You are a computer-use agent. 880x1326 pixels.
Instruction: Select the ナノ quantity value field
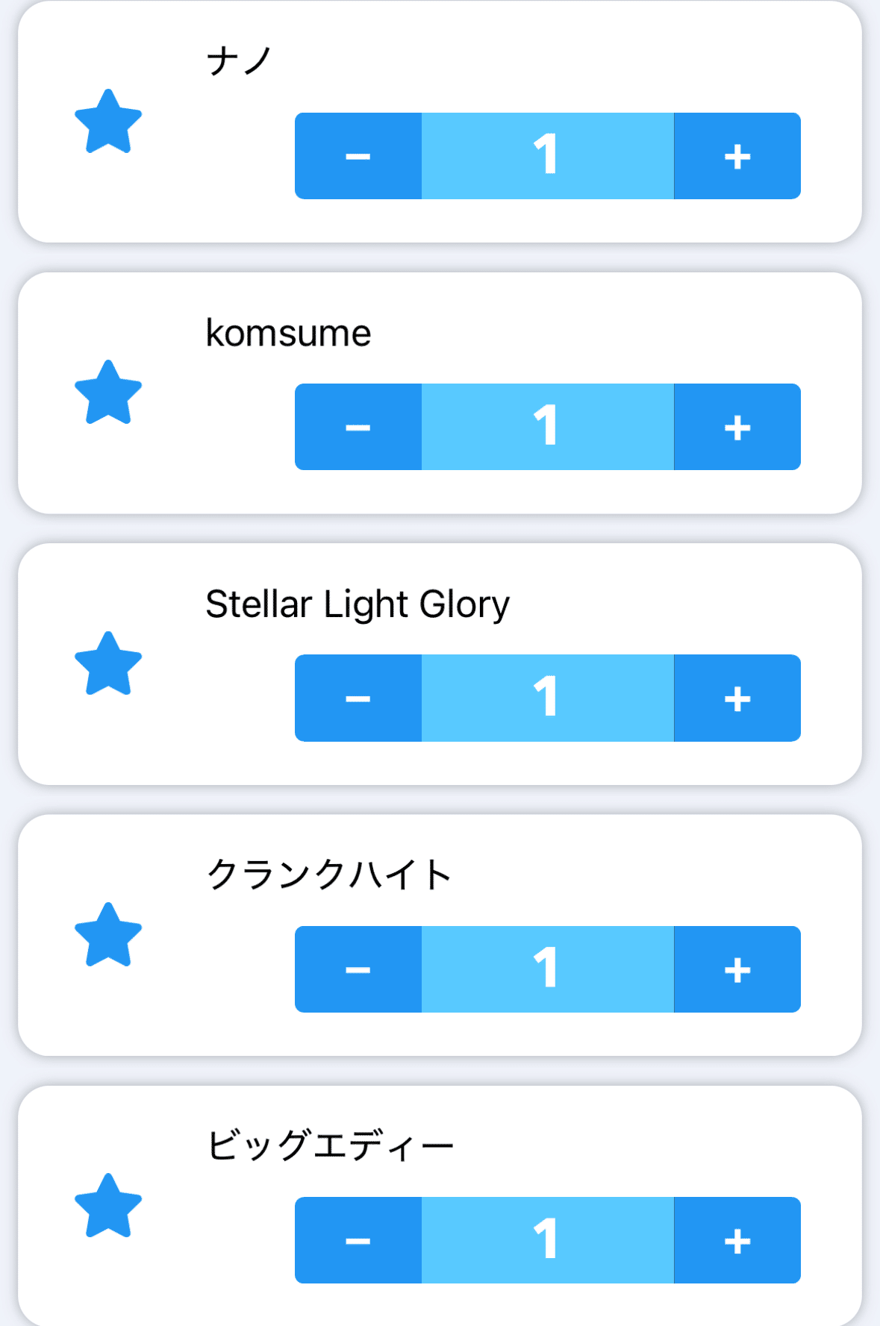point(547,156)
